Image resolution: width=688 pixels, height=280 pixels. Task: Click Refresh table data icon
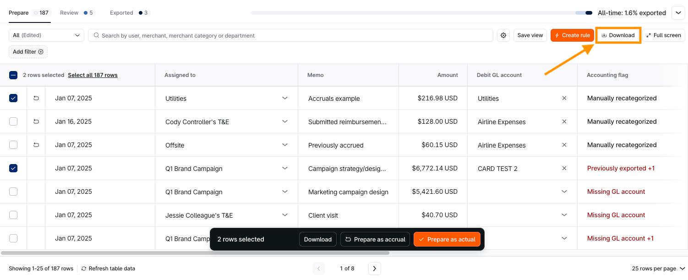click(84, 269)
